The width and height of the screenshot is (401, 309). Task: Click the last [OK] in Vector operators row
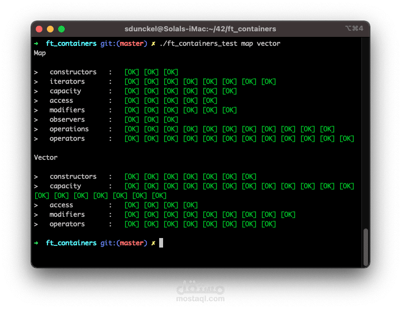pos(269,224)
